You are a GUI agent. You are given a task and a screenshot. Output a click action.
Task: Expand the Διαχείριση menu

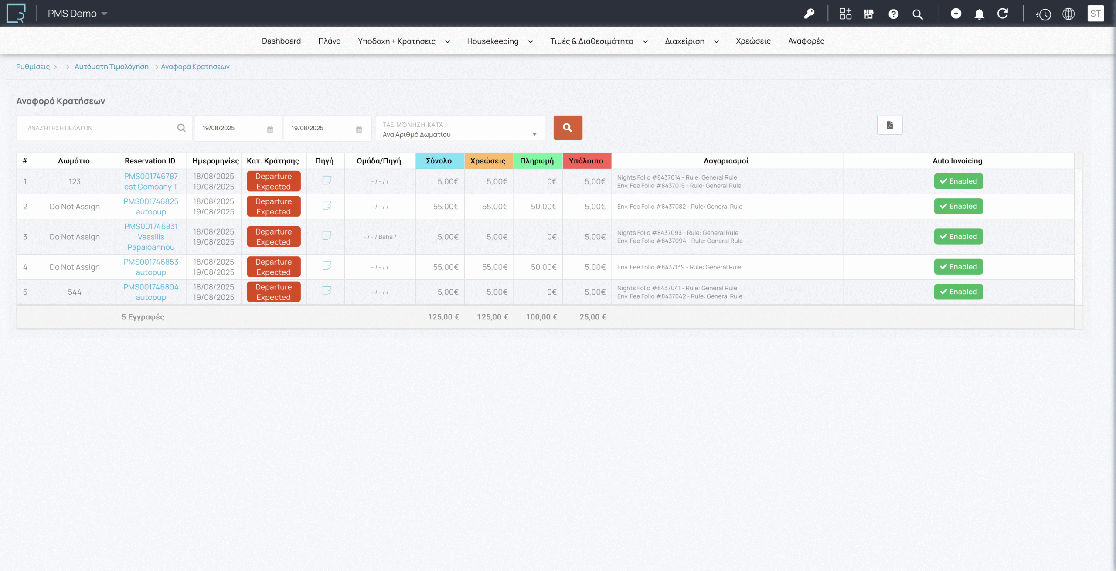(x=692, y=41)
